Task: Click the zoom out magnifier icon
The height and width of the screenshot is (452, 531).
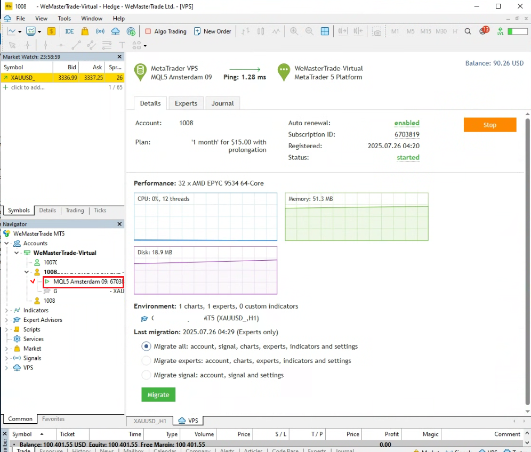Action: click(309, 31)
